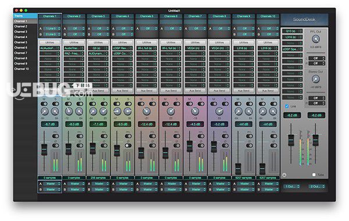Click the PFL Out level knob
The image size is (349, 221).
click(x=316, y=39)
